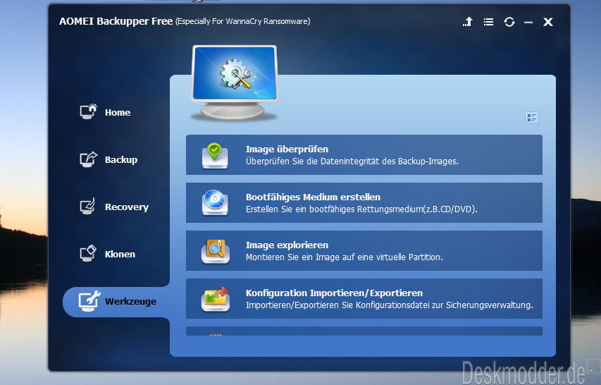Open Image explorieren tool
Image resolution: width=601 pixels, height=385 pixels.
(x=364, y=250)
